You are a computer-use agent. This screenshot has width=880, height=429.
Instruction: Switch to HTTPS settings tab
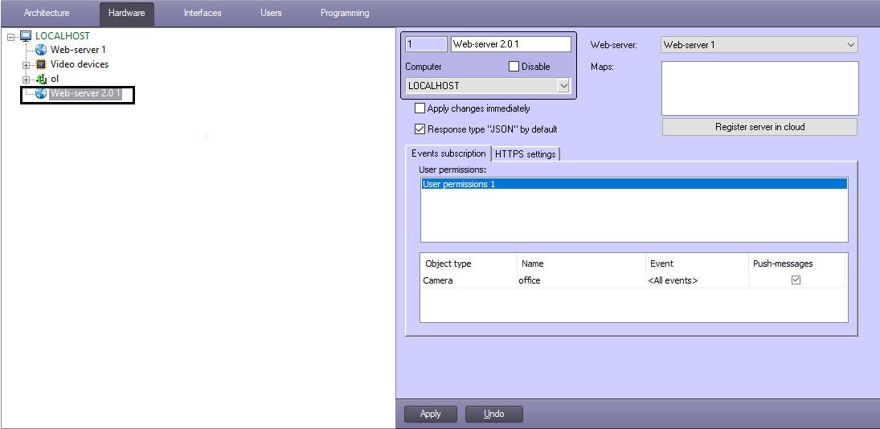[x=526, y=153]
